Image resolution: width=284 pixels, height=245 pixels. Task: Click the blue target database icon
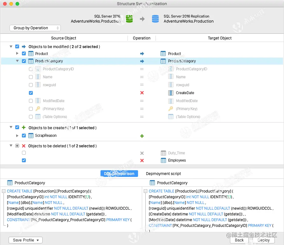tap(155, 19)
